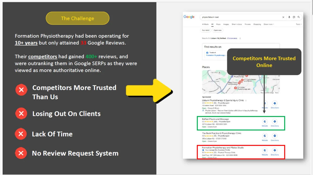Screen dimensions: 313x175
Task: Open the Short videos tab
Action: click(237, 24)
